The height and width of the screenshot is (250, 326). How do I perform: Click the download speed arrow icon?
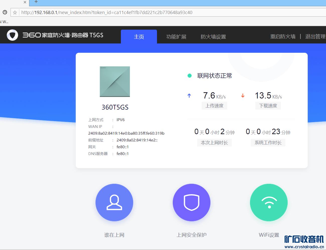point(243,95)
